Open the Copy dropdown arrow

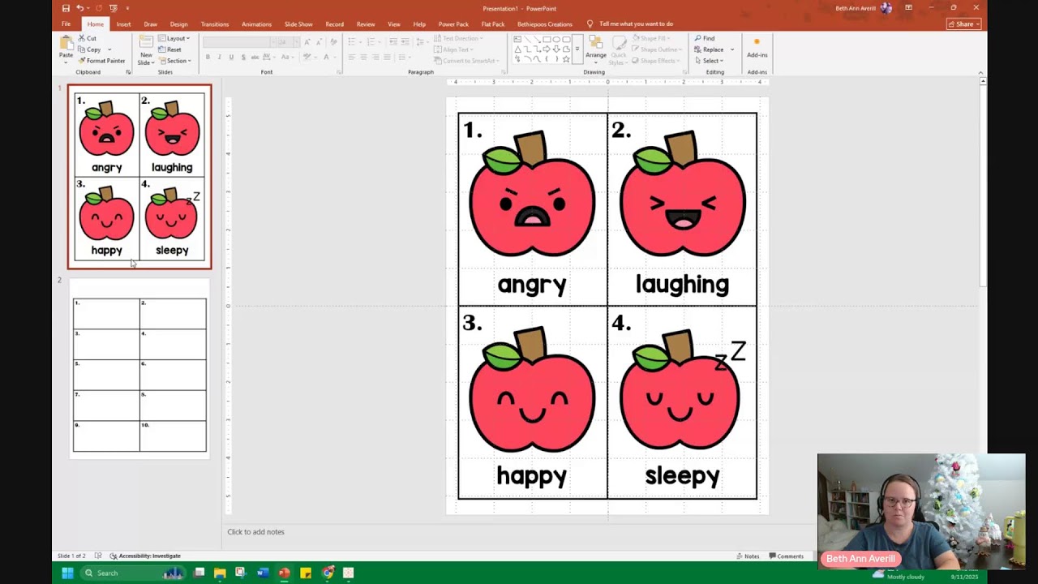[109, 49]
